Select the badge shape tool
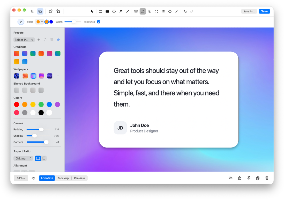Image resolution: width=284 pixels, height=199 pixels. click(x=170, y=11)
